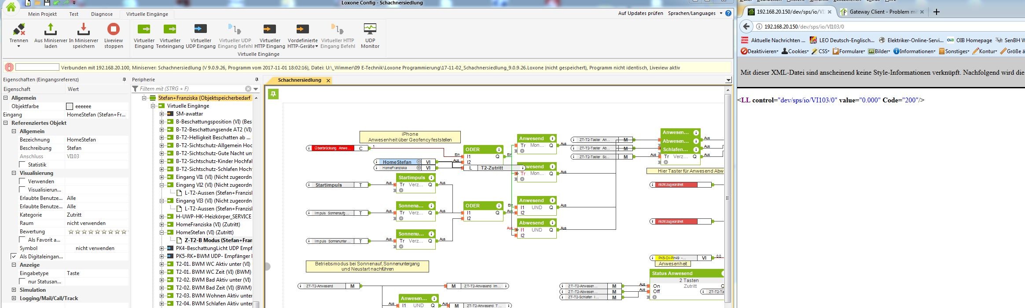
Task: Open the UDP Monitor
Action: [x=370, y=30]
